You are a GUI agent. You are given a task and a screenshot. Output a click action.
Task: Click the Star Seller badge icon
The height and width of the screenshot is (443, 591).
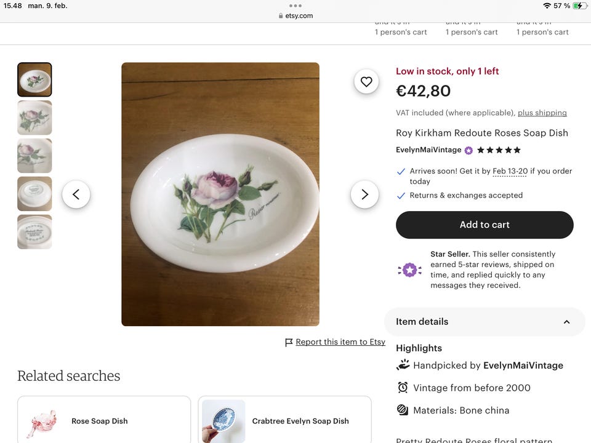409,269
